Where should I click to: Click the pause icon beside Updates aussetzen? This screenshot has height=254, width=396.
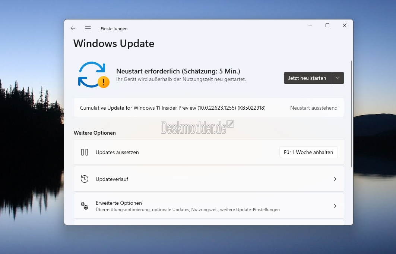point(85,152)
